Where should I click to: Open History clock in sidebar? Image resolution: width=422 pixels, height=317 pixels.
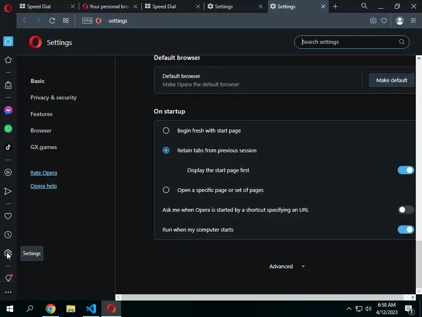pos(8,234)
